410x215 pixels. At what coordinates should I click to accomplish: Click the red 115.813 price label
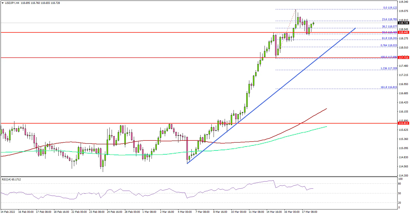click(403, 123)
